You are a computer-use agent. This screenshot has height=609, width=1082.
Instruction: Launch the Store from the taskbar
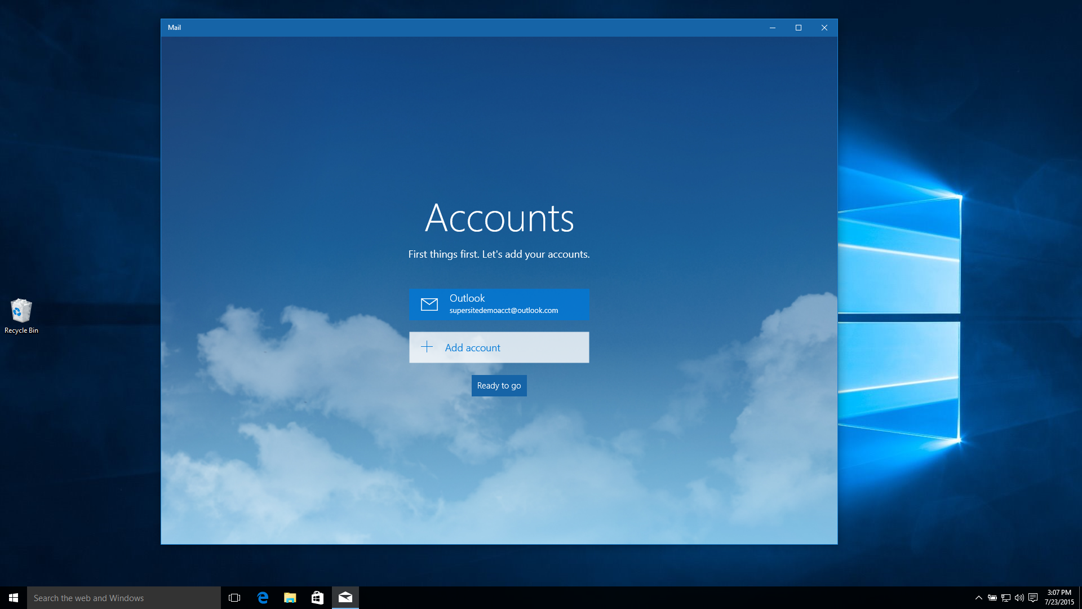click(x=317, y=598)
